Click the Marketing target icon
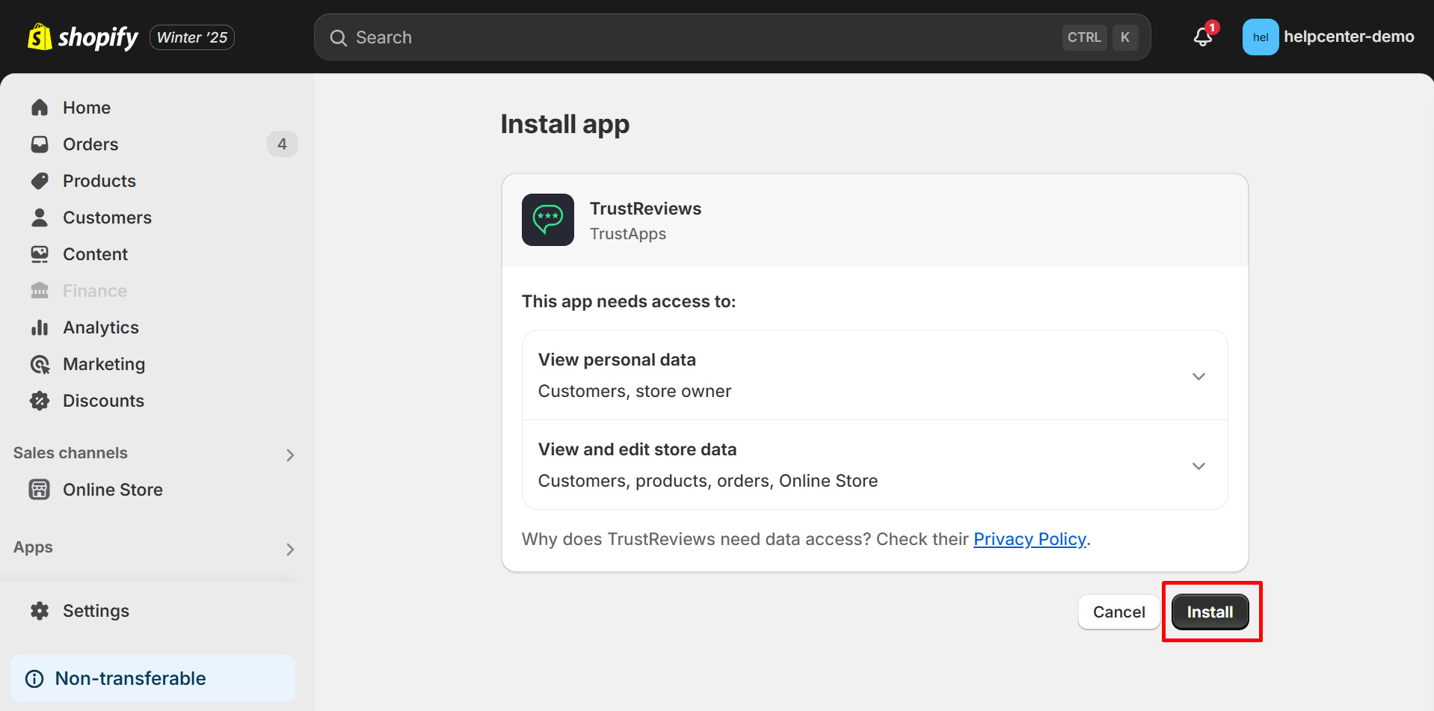1434x711 pixels. coord(40,364)
